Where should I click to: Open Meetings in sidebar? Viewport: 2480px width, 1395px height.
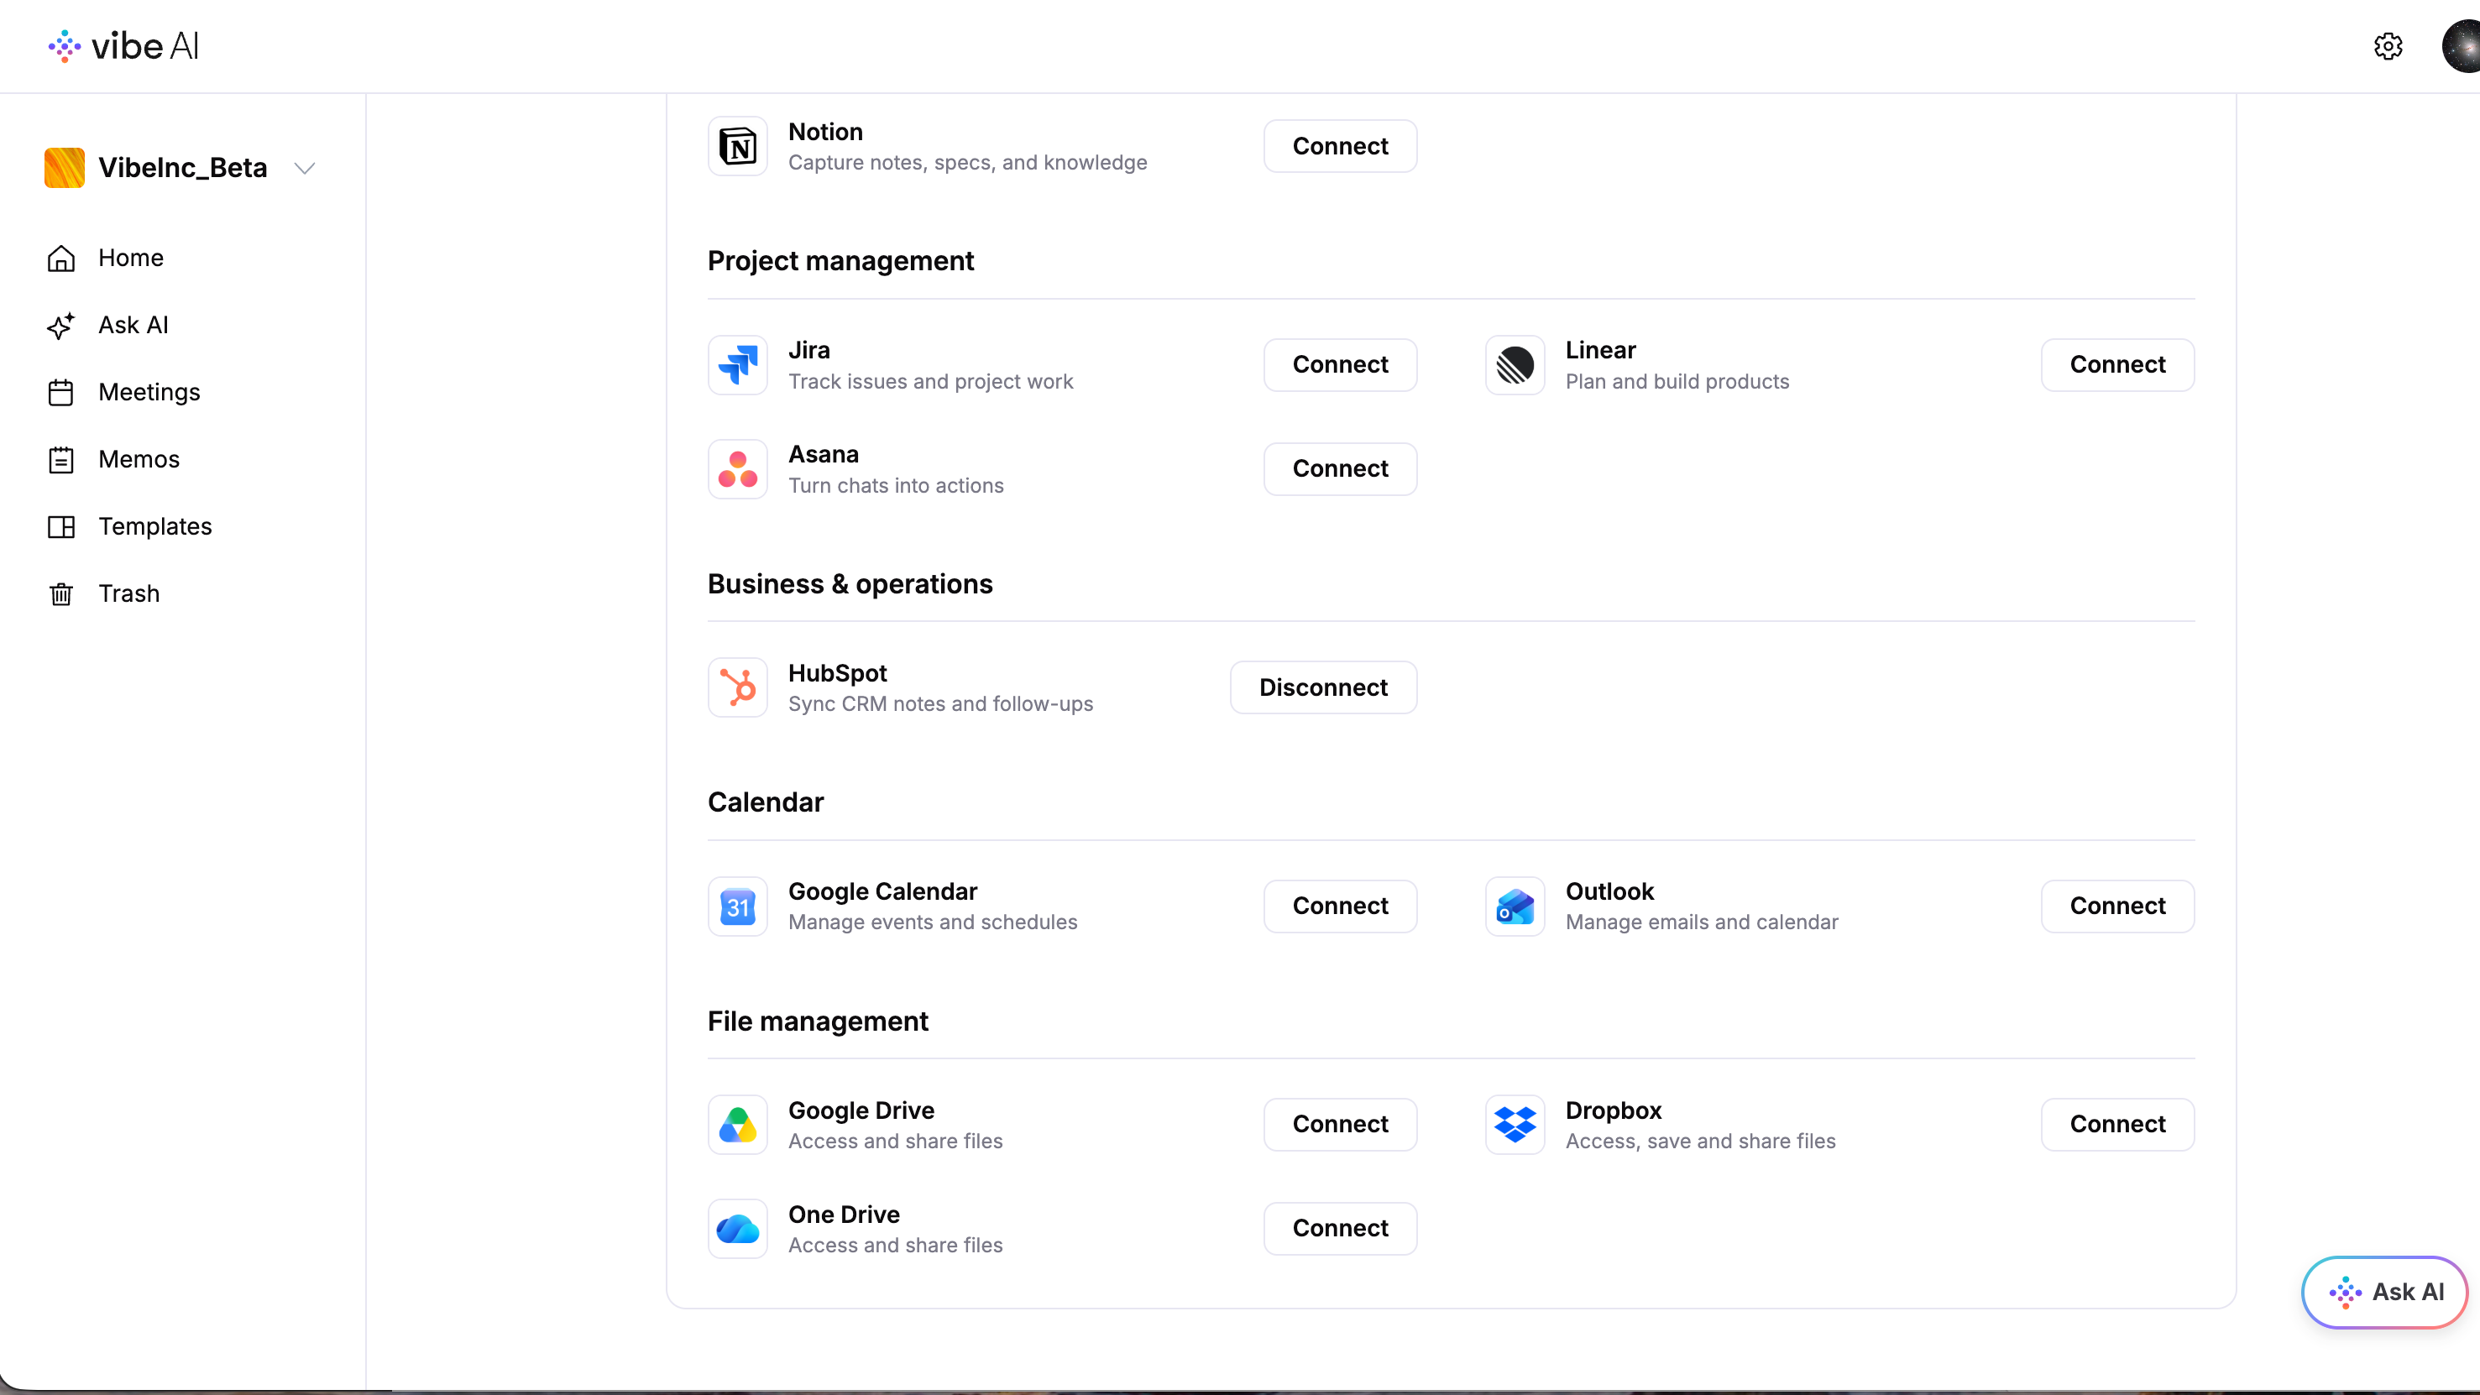(124, 393)
